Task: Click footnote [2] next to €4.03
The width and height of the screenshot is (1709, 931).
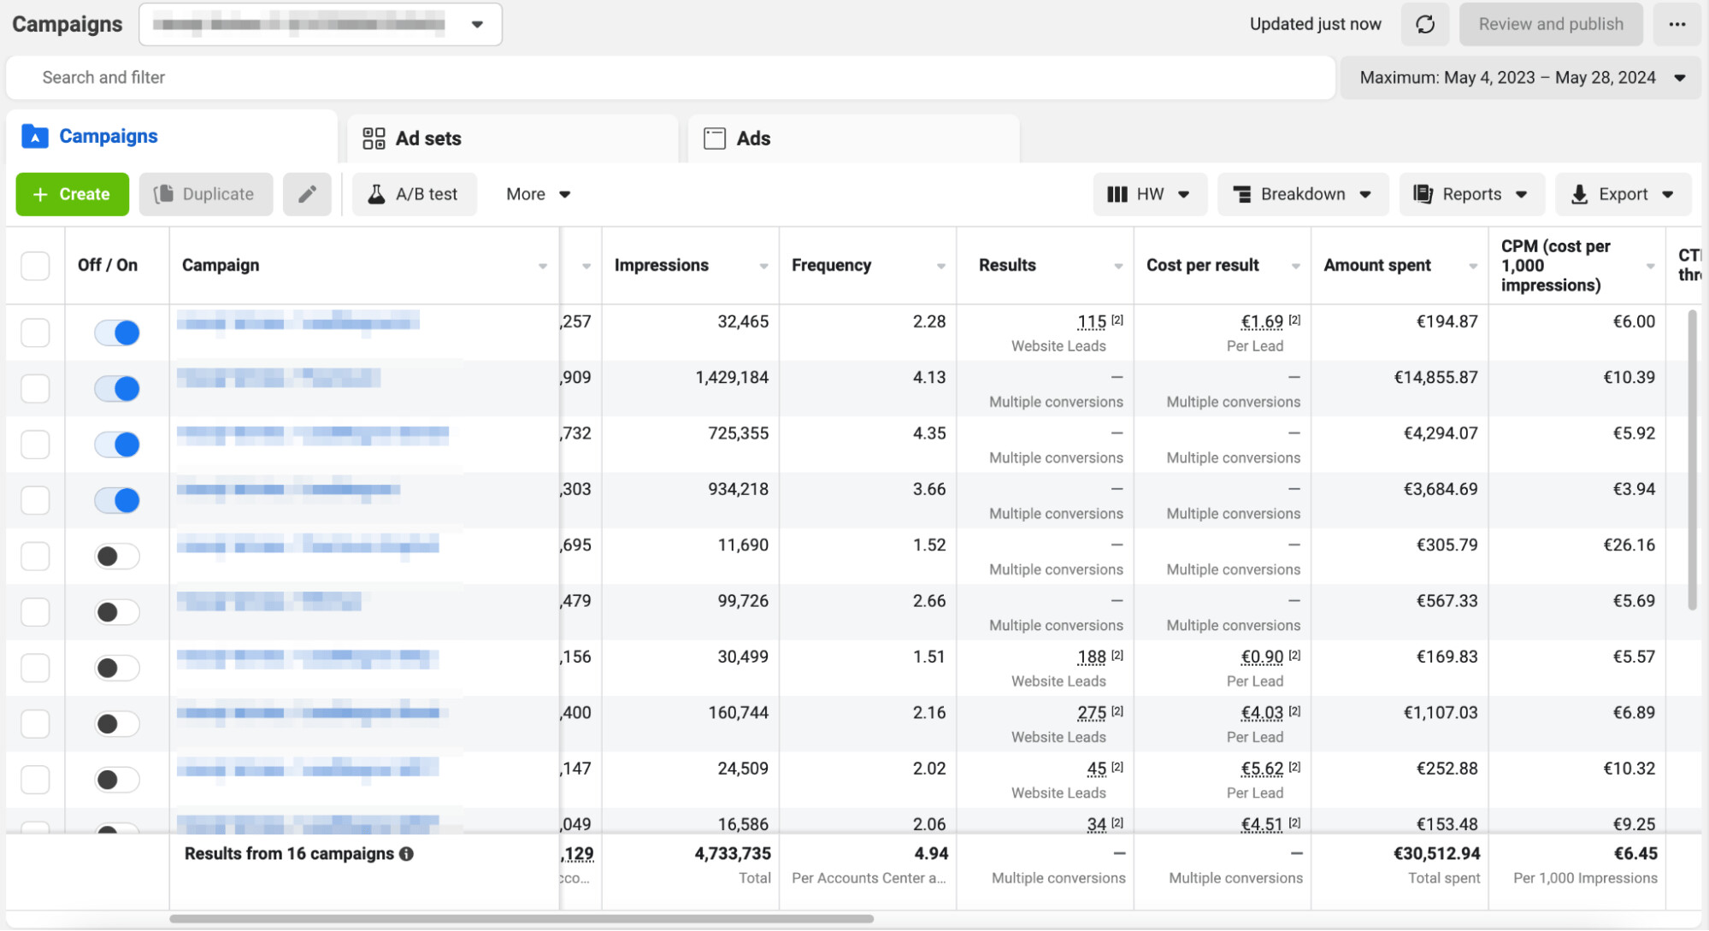Action: point(1294,710)
